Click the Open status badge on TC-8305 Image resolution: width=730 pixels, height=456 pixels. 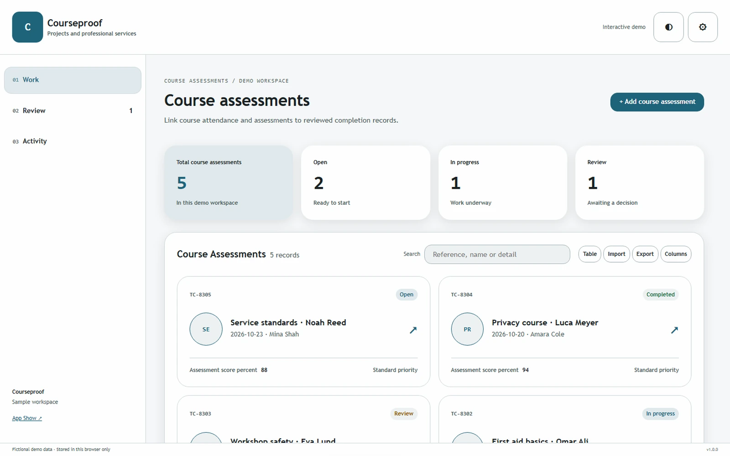[407, 295]
